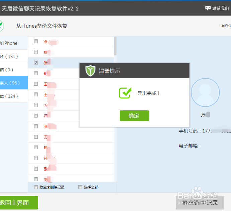
Task: Click the contact name 张 under avatar
Action: pyautogui.click(x=205, y=115)
